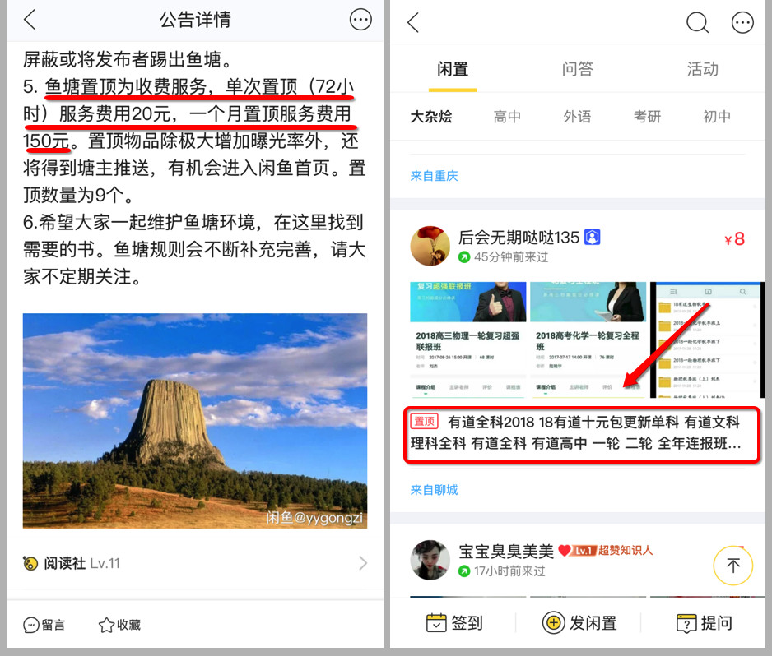772x656 pixels.
Task: Open 来自聊城 location link
Action: coord(434,490)
